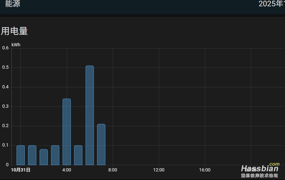Image resolution: width=285 pixels, height=180 pixels.
Task: Click the Hassbian watermark logo
Action: pyautogui.click(x=260, y=170)
